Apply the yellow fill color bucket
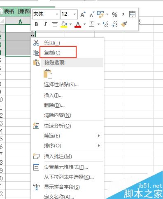The width and height of the screenshot is (163, 199). pos(64,24)
